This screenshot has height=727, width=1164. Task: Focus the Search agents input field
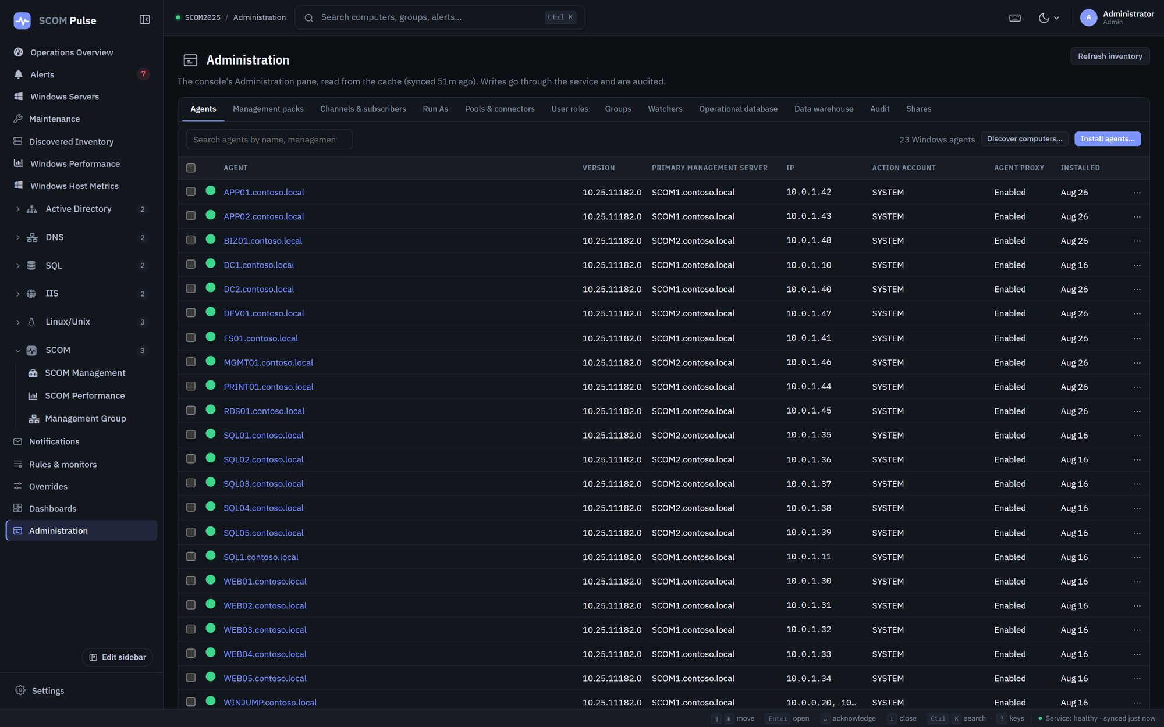(x=269, y=140)
